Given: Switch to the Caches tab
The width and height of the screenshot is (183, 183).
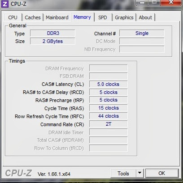Looking at the screenshot, I should [x=33, y=17].
